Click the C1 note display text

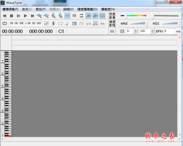tap(61, 31)
